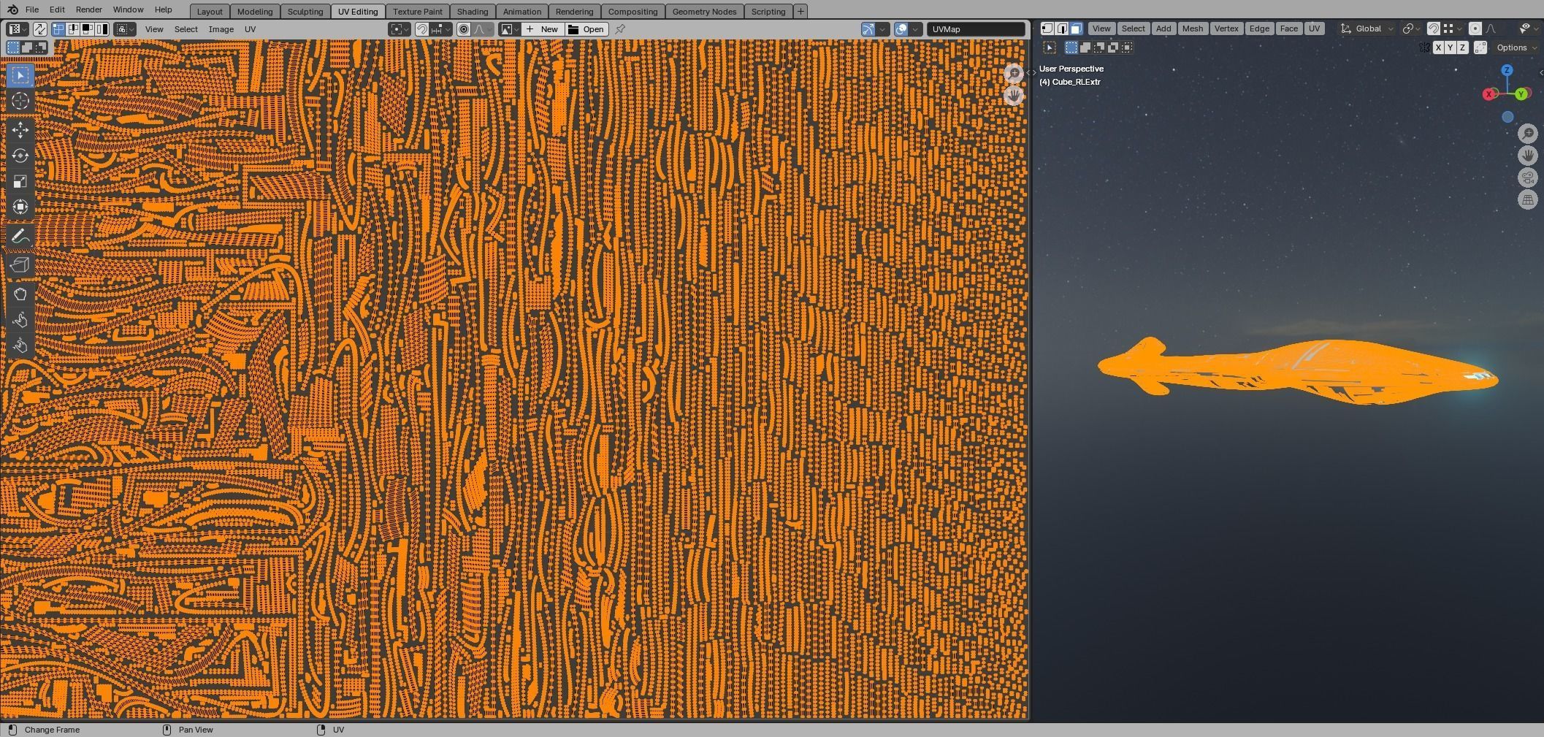Open the Mesh menu in 3D viewport
The image size is (1544, 737).
pyautogui.click(x=1192, y=28)
